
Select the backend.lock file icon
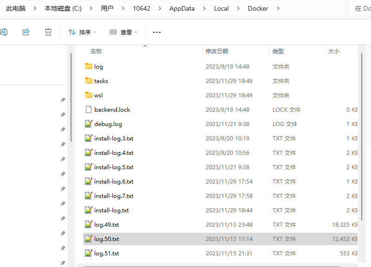pos(89,109)
